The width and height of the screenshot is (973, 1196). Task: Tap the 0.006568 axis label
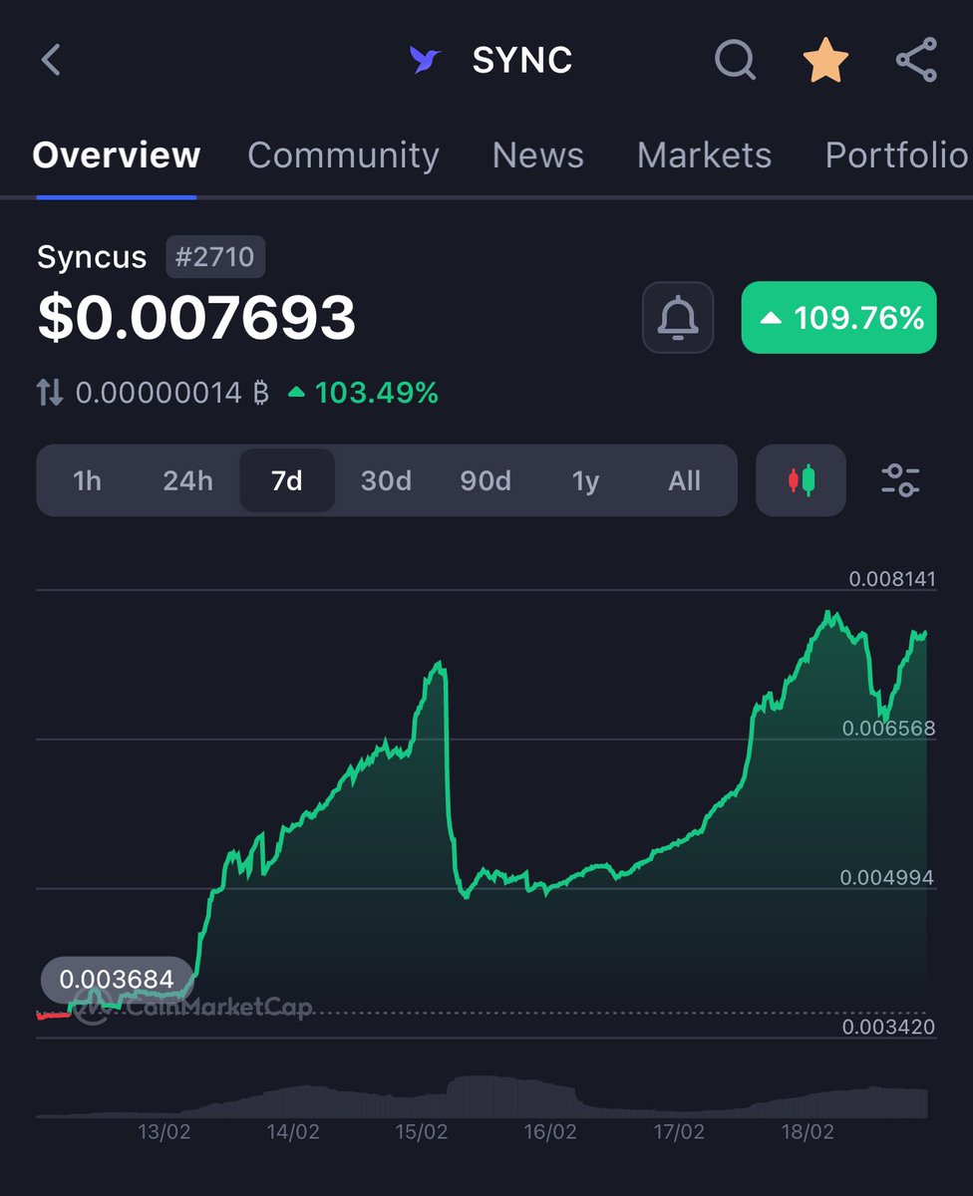[889, 728]
